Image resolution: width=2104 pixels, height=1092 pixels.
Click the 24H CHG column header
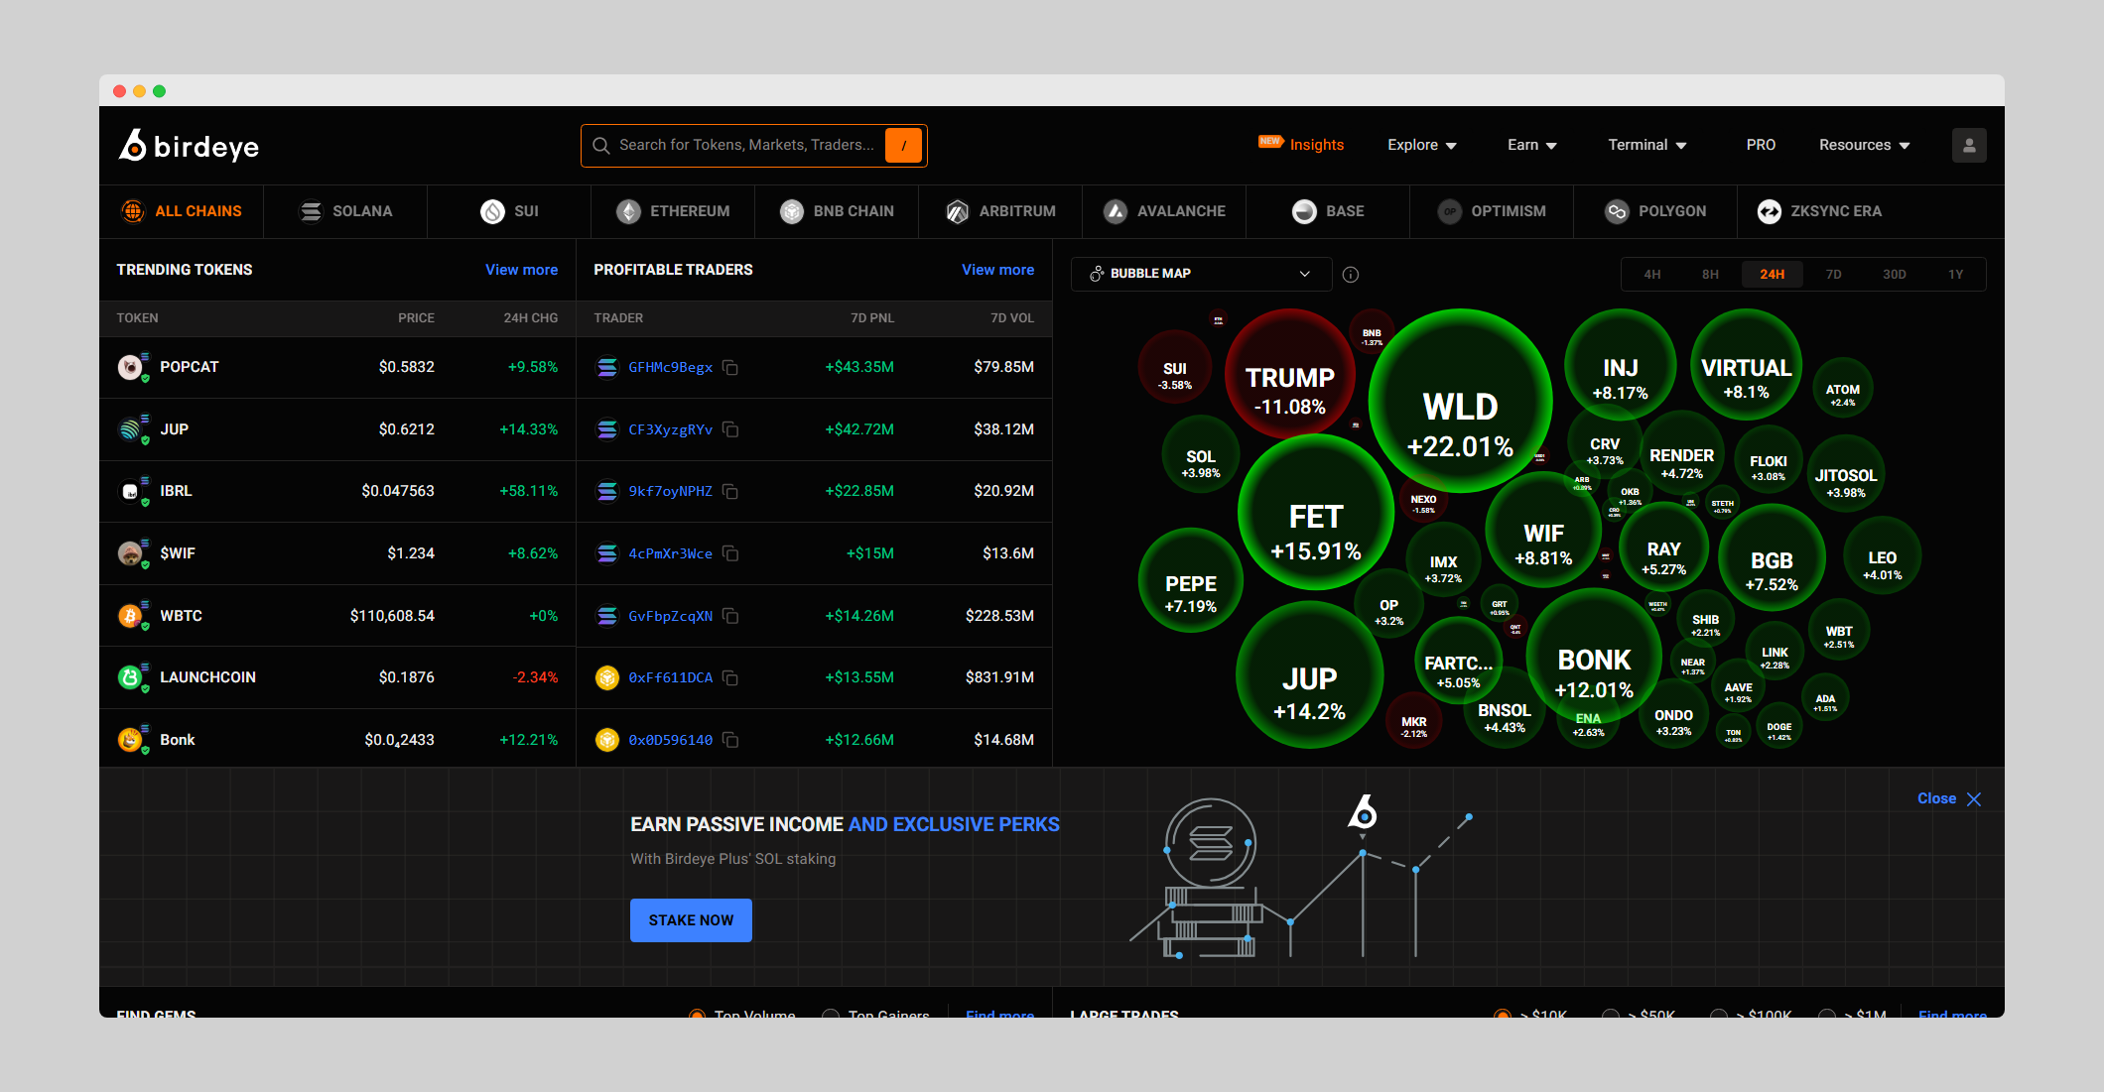click(530, 318)
